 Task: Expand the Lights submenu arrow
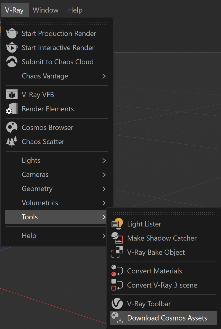point(104,161)
